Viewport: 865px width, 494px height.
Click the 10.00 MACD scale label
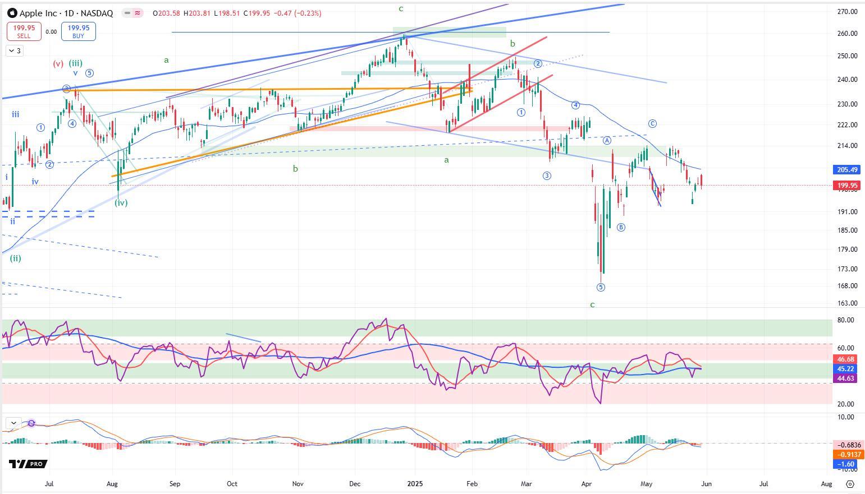[x=845, y=417]
